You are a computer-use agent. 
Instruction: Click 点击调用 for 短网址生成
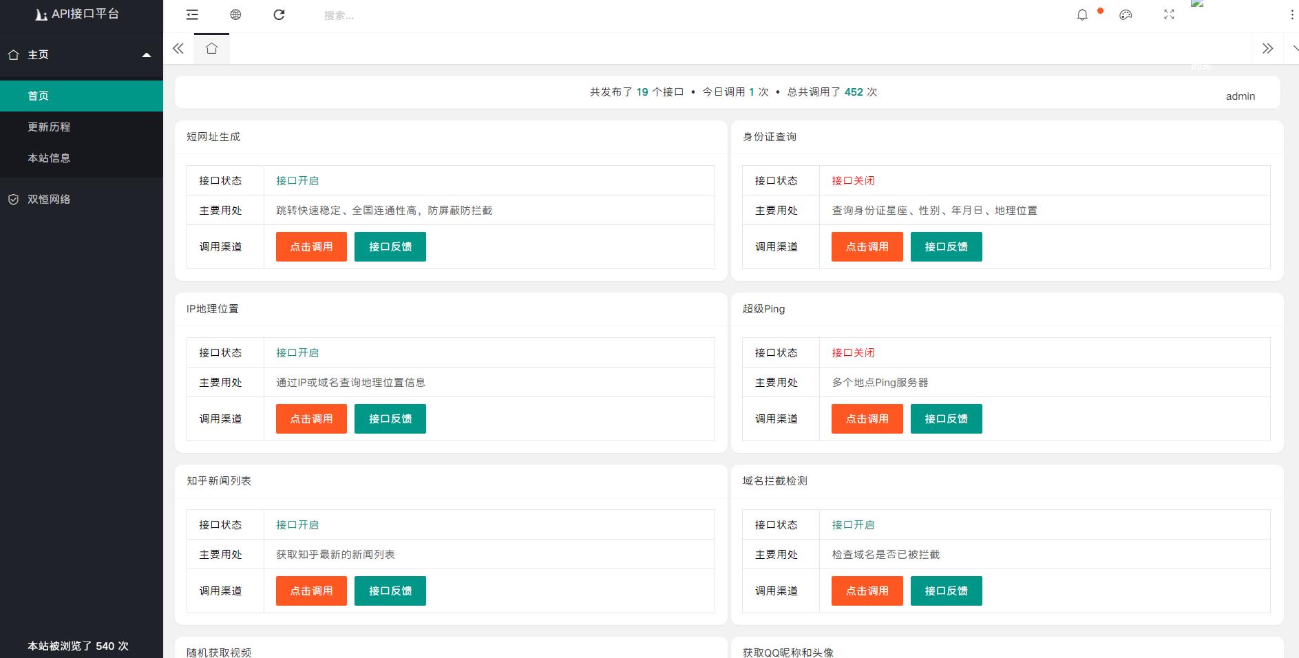(x=311, y=247)
